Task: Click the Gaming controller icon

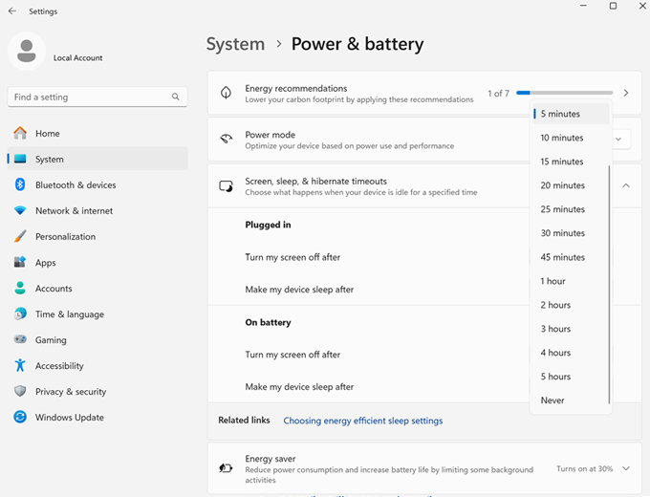Action: pos(20,339)
